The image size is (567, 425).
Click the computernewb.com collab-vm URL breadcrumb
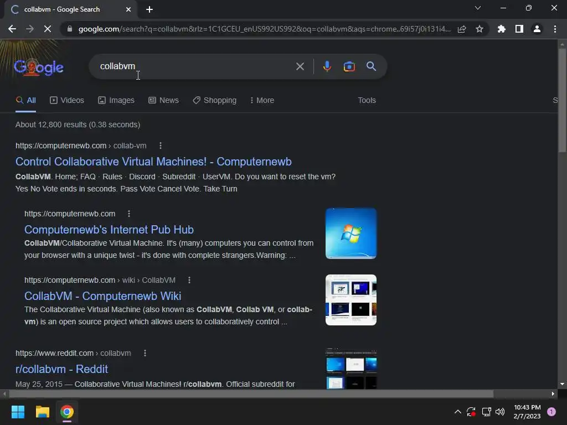coord(81,146)
